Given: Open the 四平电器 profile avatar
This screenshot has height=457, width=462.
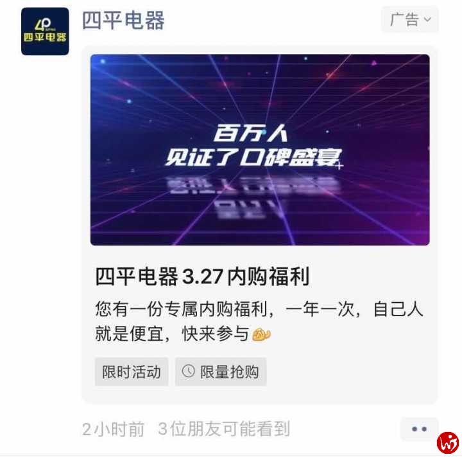Looking at the screenshot, I should tap(45, 31).
